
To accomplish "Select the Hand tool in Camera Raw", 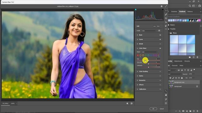I will point(166,95).
